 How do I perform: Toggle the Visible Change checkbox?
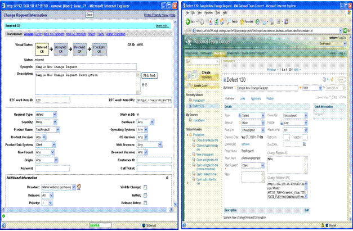pyautogui.click(x=145, y=187)
